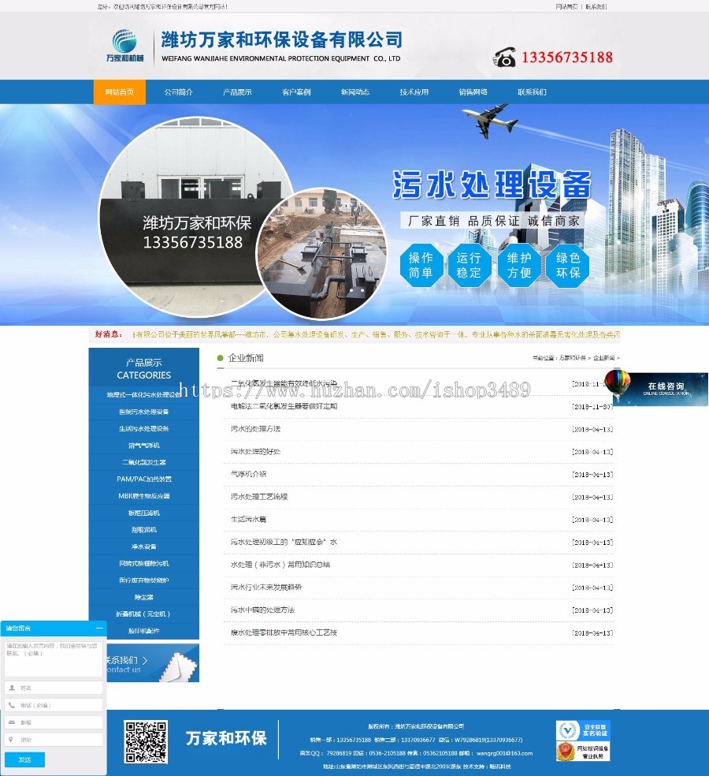709x776 pixels.
Task: Click the 绿色环保 octagon badge on the banner
Action: (568, 265)
